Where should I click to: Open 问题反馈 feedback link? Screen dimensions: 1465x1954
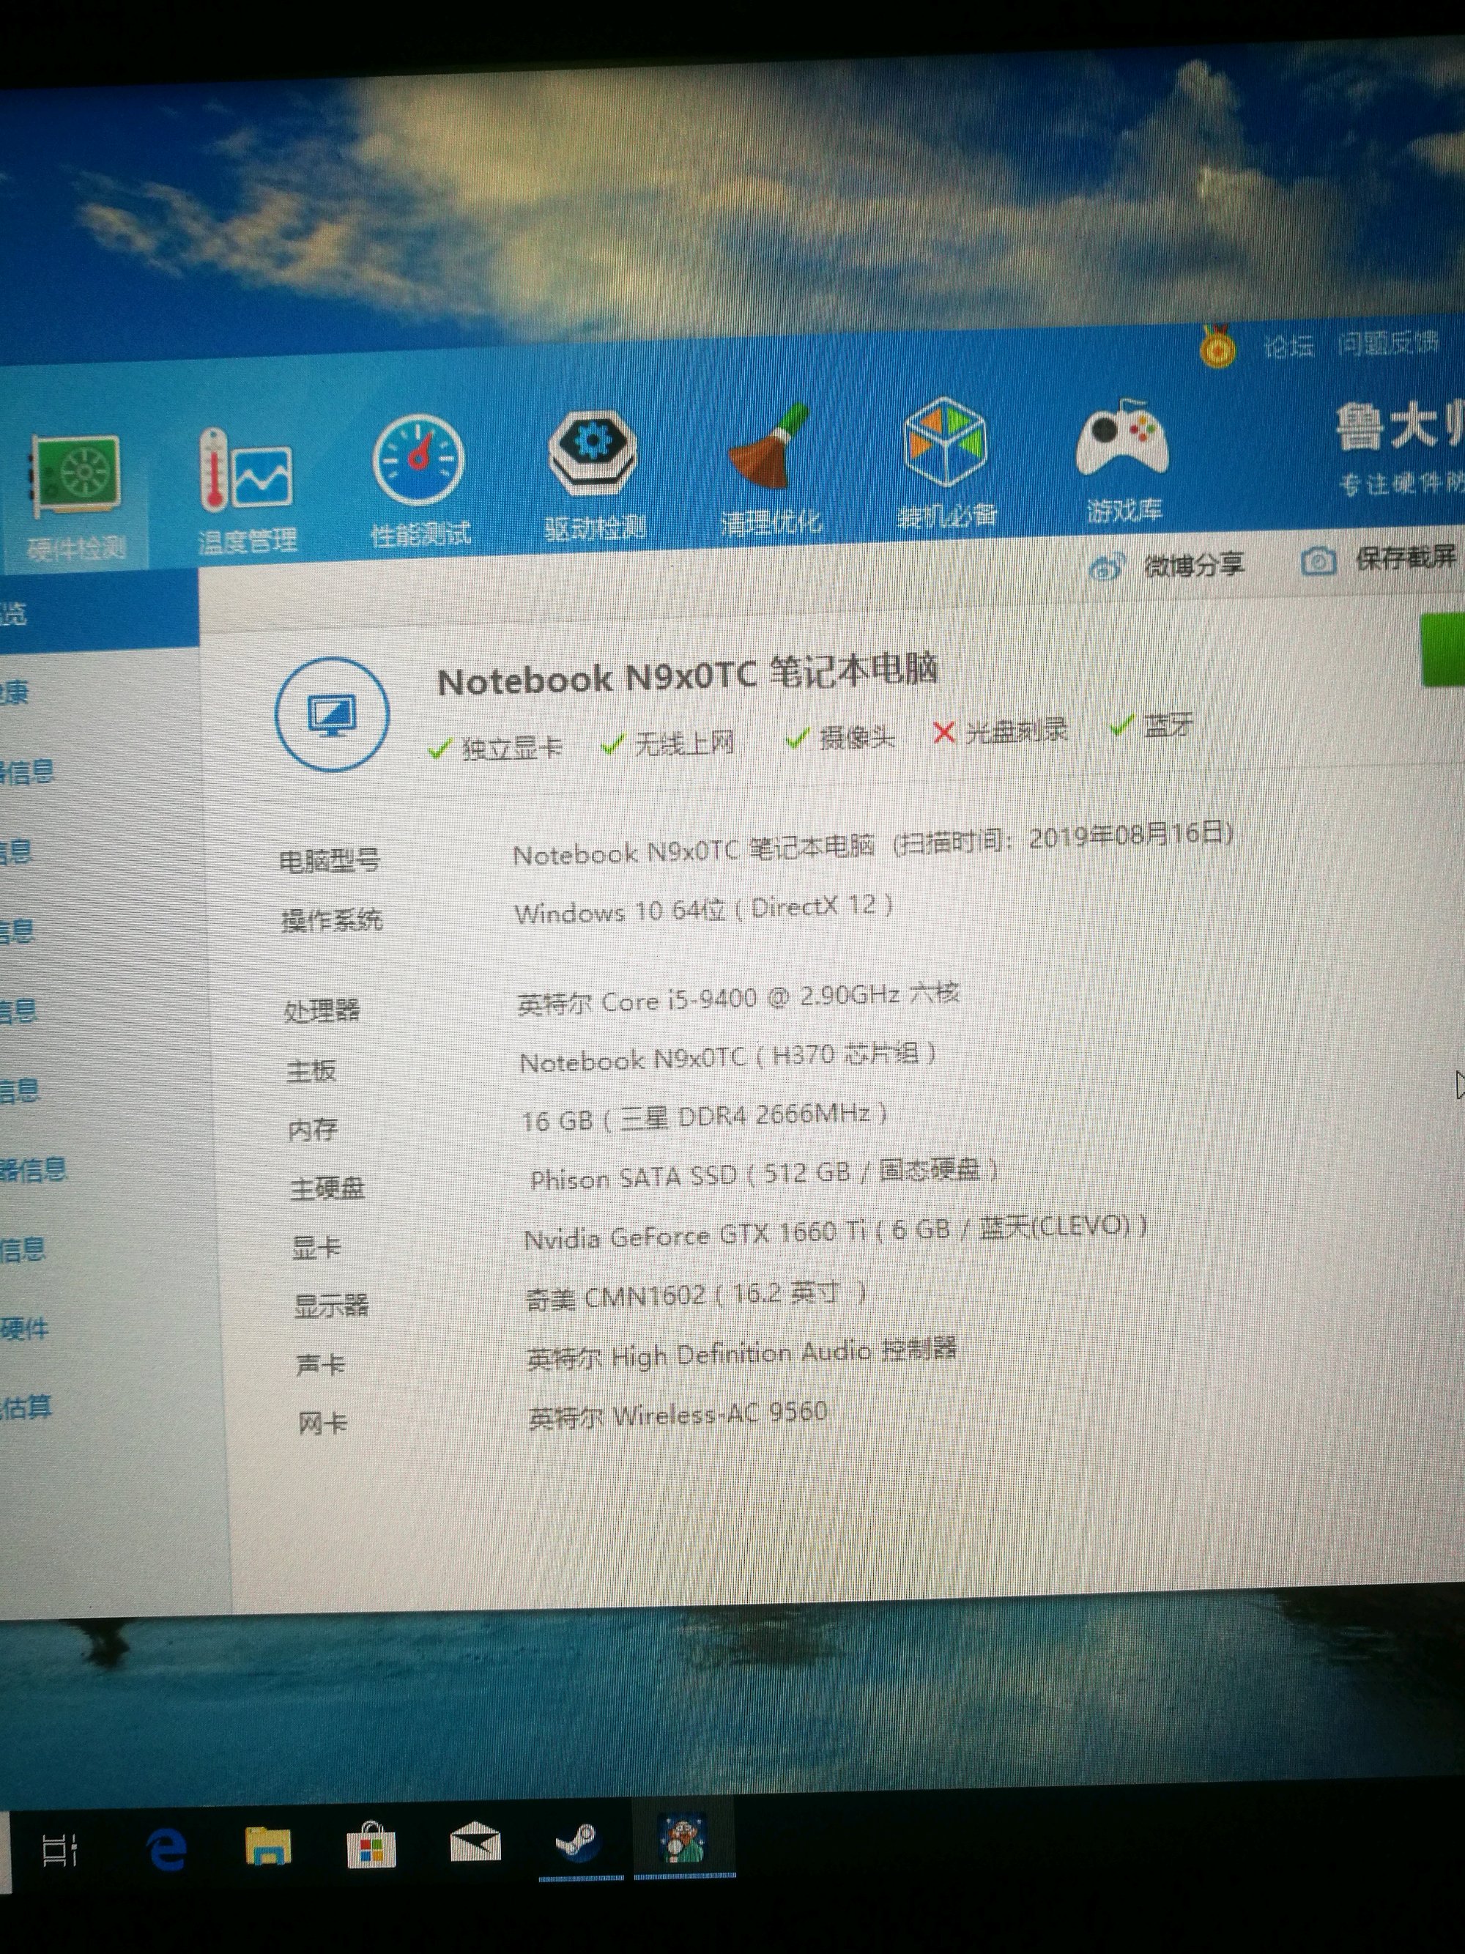pos(1387,343)
